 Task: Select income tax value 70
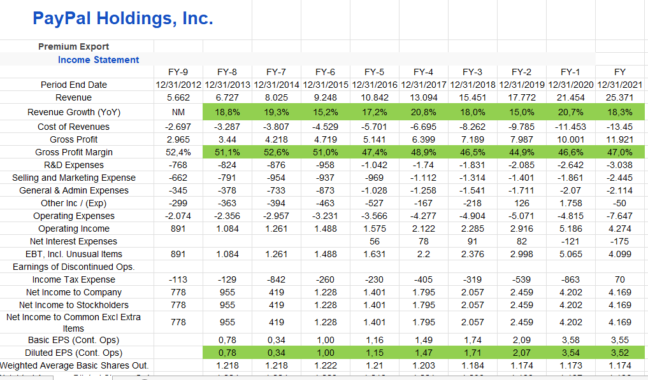tap(620, 280)
